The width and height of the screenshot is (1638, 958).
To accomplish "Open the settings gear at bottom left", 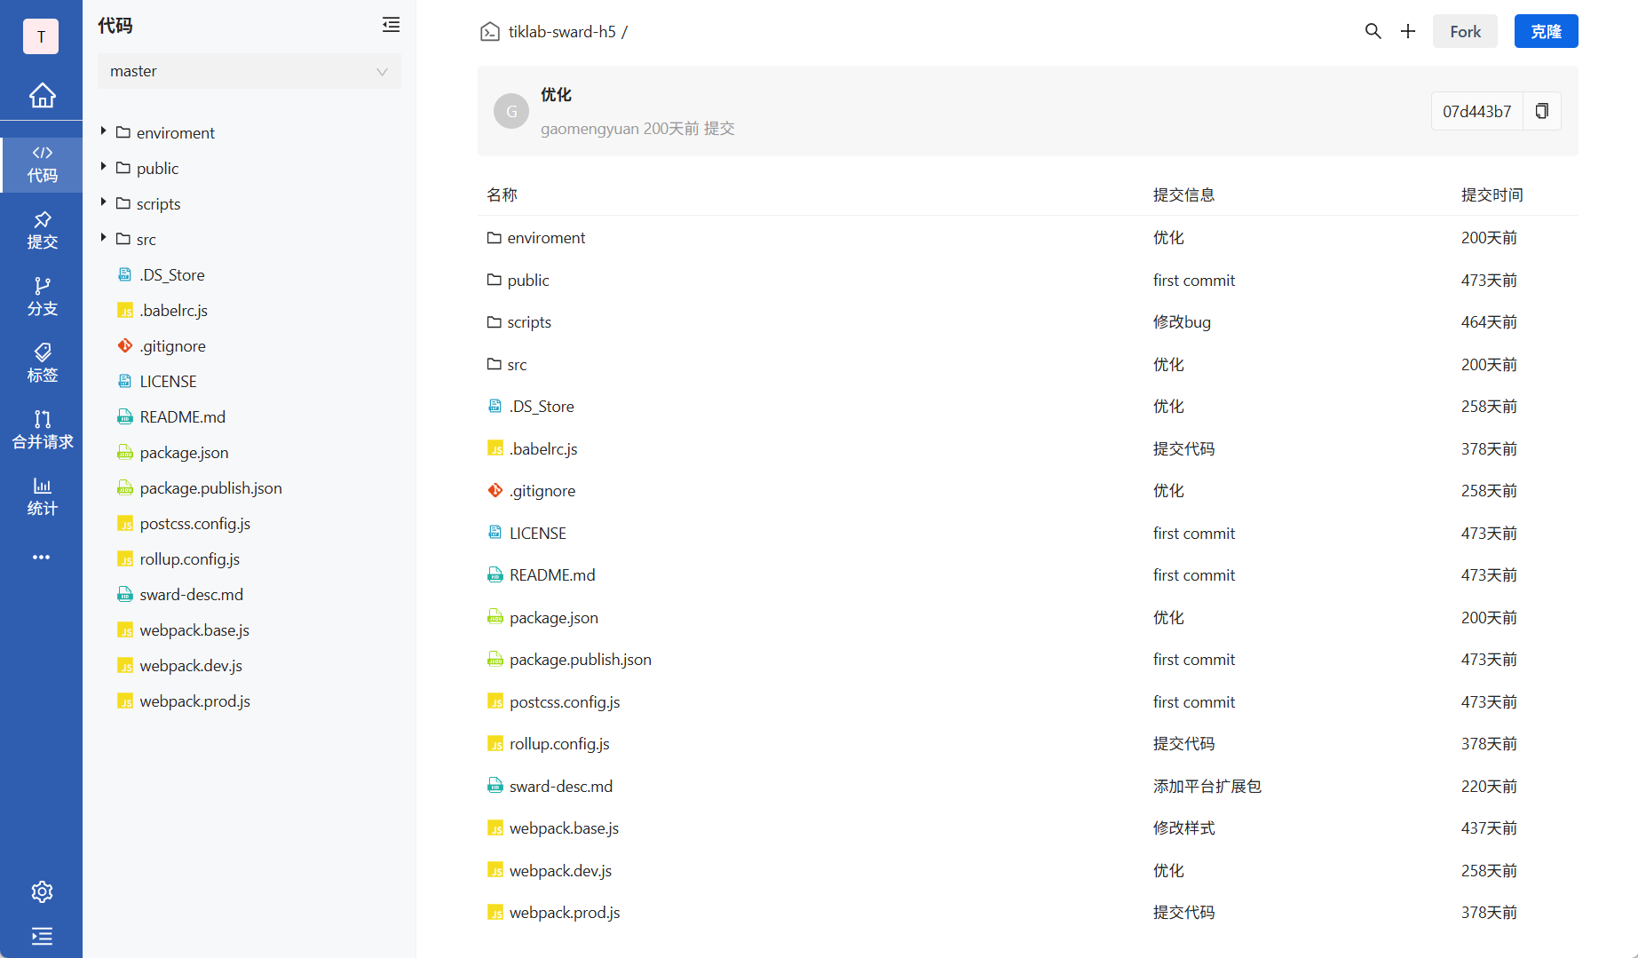I will 42,891.
